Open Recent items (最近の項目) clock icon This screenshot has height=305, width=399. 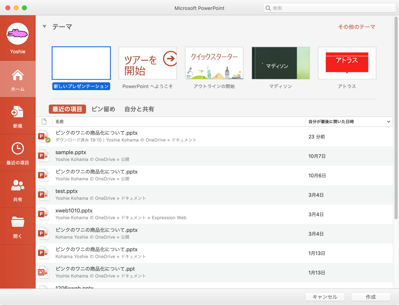tap(17, 148)
